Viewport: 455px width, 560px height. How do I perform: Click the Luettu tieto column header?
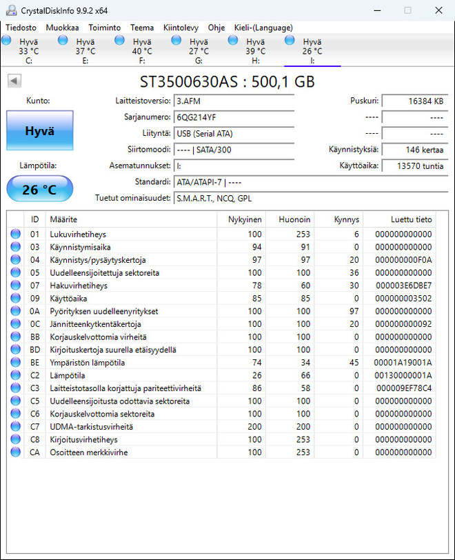click(x=399, y=219)
